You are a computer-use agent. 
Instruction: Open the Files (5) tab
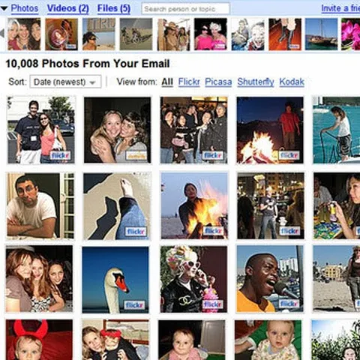point(114,8)
